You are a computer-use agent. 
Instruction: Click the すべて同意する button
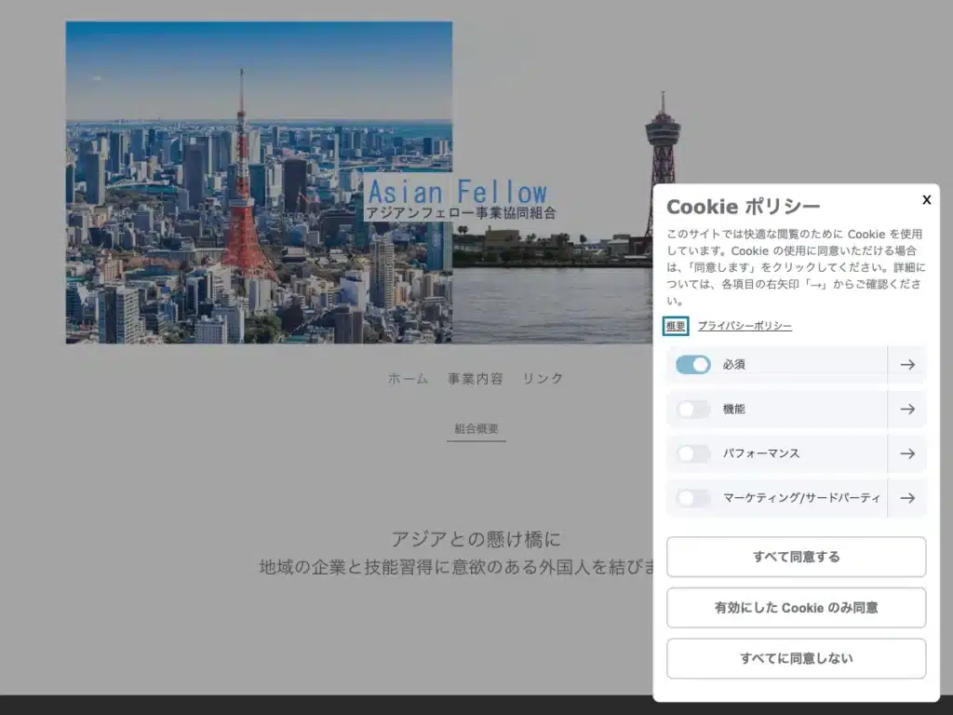(x=797, y=557)
